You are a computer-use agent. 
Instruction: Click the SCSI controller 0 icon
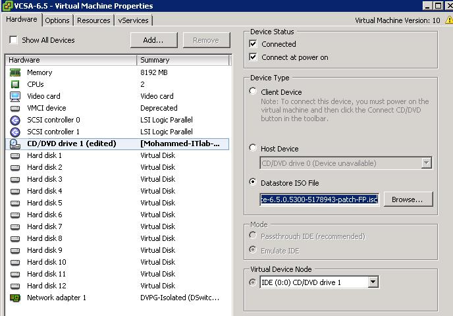pyautogui.click(x=15, y=120)
